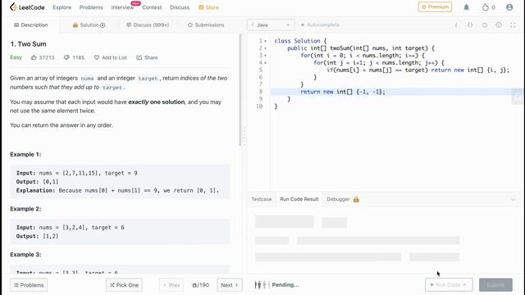Click the '1. Two Sum' title
Image resolution: width=525 pixels, height=295 pixels.
point(28,43)
